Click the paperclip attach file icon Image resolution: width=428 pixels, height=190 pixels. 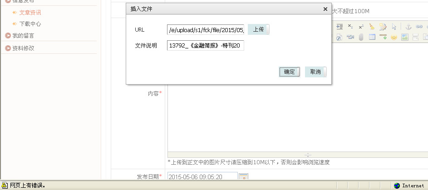tap(361, 37)
